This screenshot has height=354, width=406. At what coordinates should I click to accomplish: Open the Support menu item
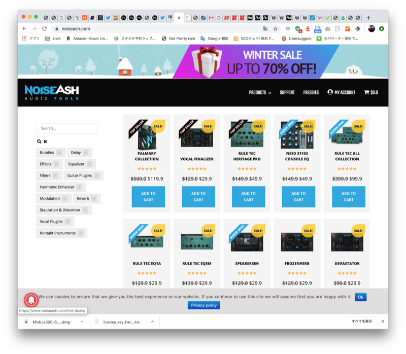(x=287, y=92)
